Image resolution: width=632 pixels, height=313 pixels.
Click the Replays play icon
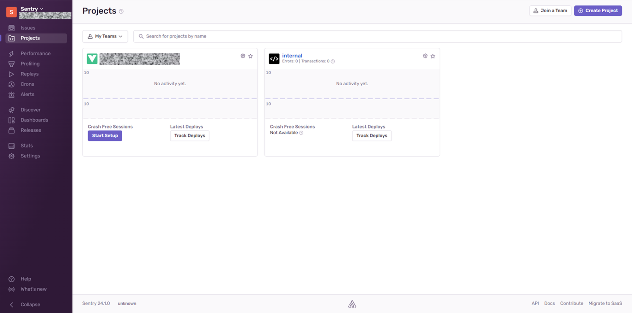coord(11,74)
